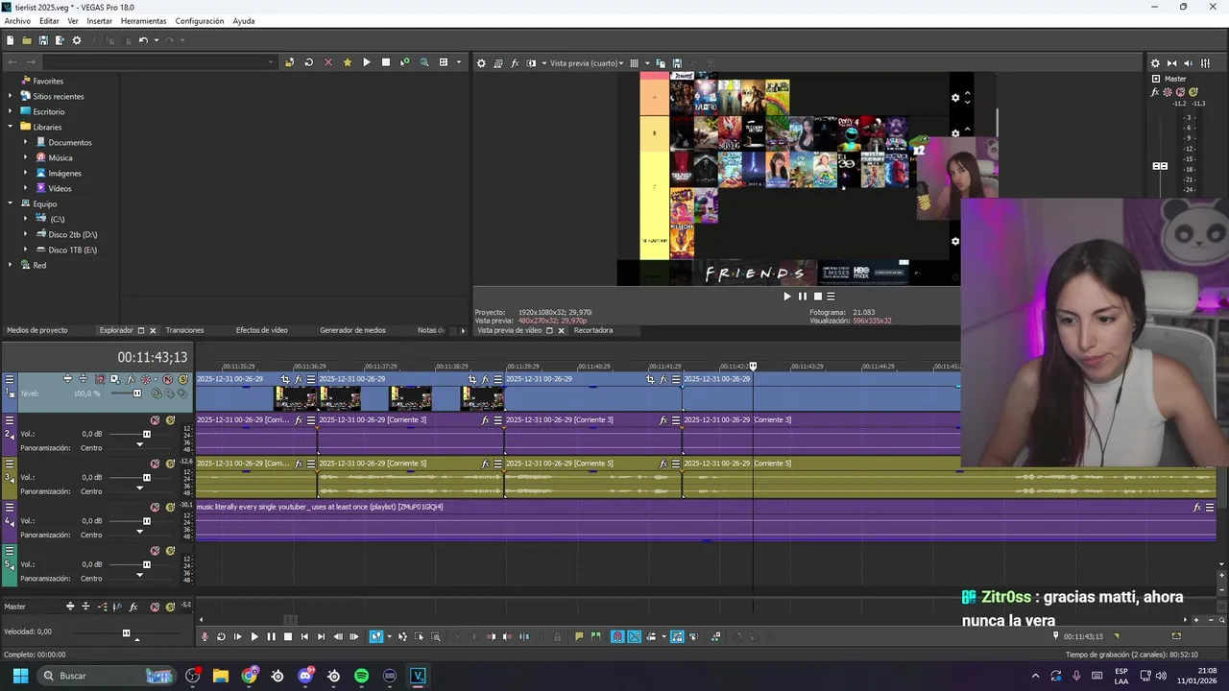Open project properties via the gear icon
This screenshot has height=691, width=1229.
tap(77, 40)
